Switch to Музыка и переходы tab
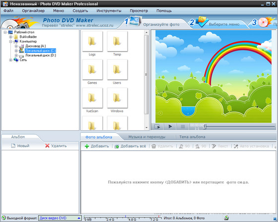Viewport: 278px width, 222px height. (x=147, y=137)
